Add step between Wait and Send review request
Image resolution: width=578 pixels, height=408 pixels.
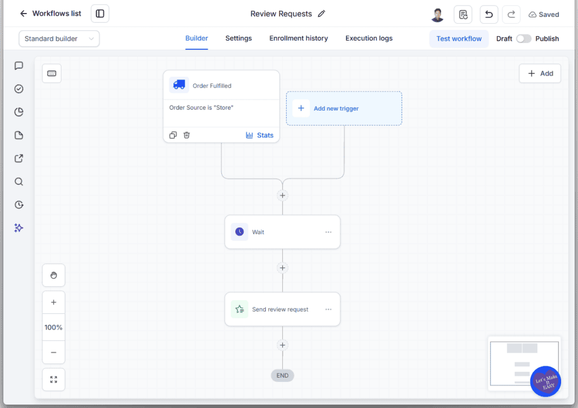point(282,268)
